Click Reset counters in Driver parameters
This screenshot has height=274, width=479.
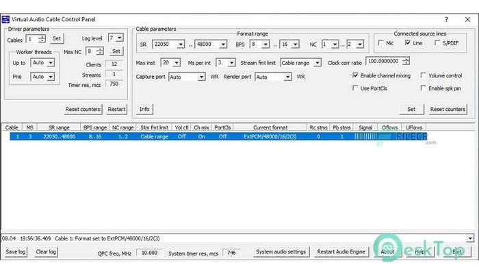click(x=83, y=109)
